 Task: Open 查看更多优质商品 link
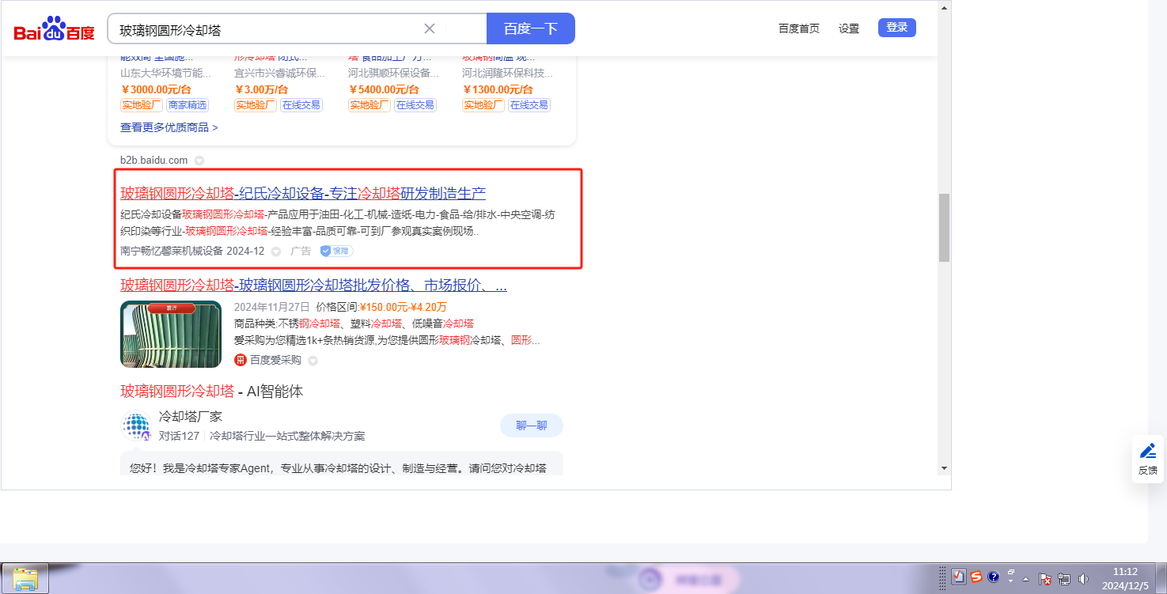[169, 127]
